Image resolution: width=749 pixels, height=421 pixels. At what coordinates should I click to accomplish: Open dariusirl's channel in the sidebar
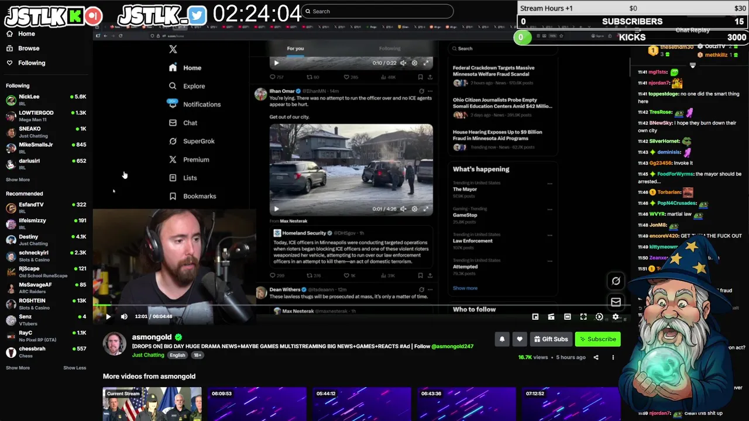(46, 164)
